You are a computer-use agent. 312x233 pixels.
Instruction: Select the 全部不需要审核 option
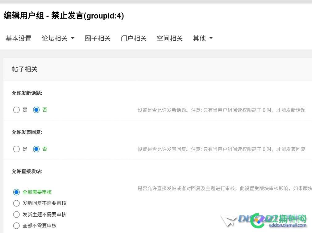(16, 226)
